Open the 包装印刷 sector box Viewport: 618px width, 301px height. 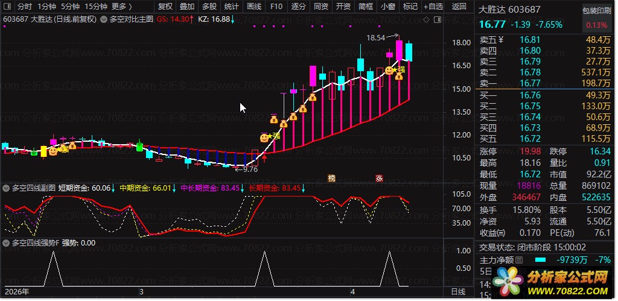(x=597, y=18)
